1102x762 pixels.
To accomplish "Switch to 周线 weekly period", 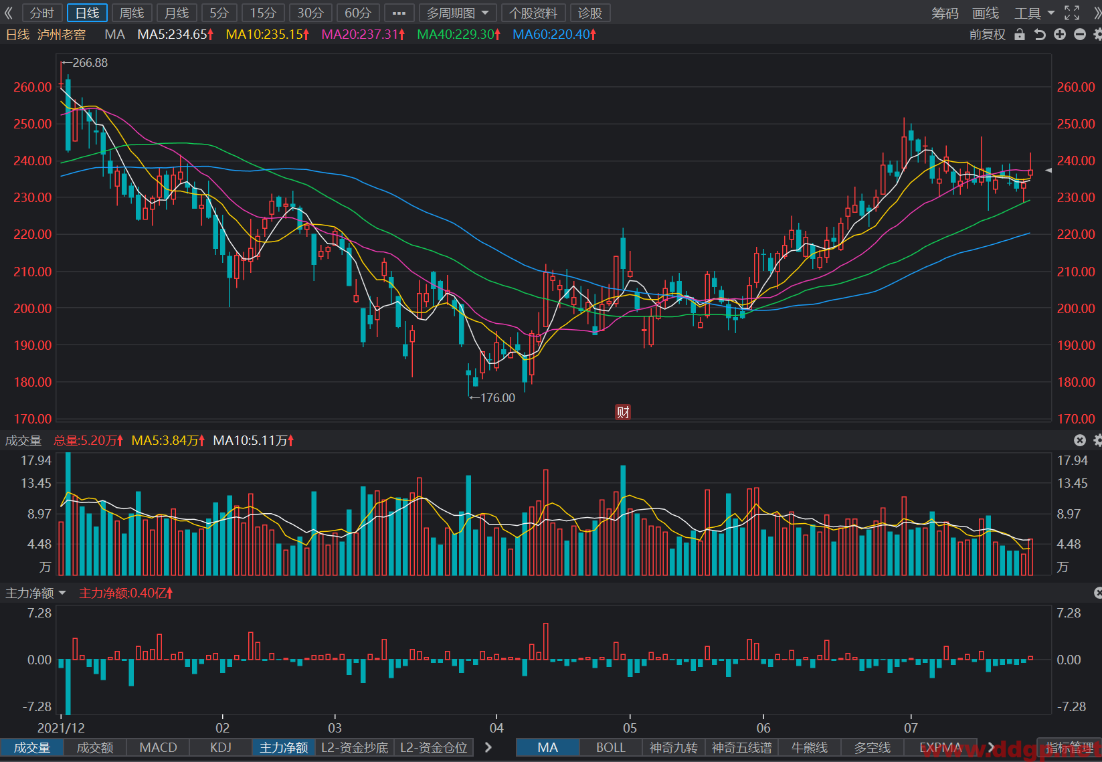I will point(132,13).
